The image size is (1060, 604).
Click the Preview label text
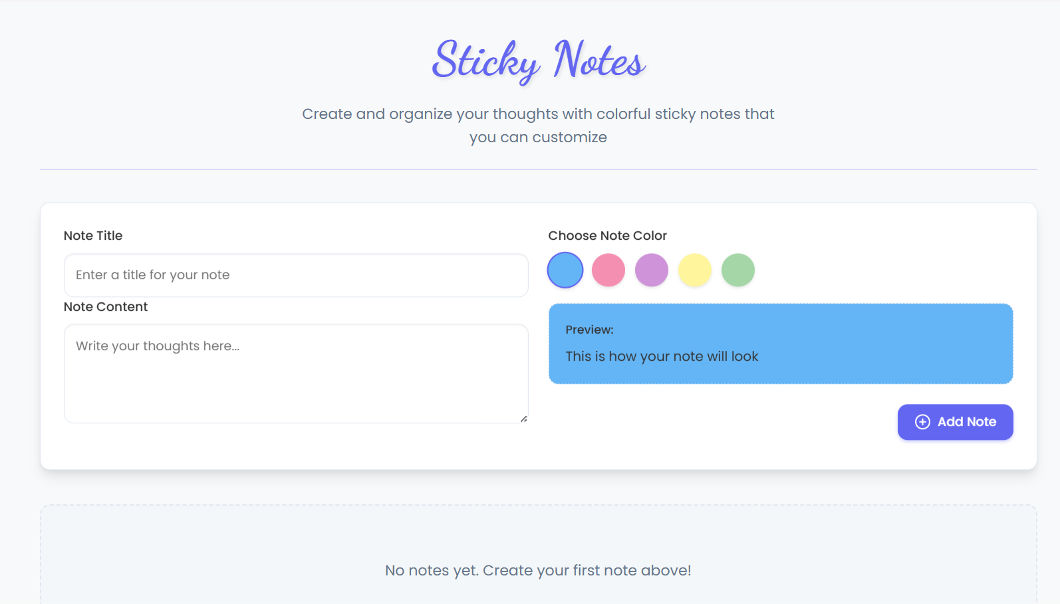pyautogui.click(x=589, y=329)
